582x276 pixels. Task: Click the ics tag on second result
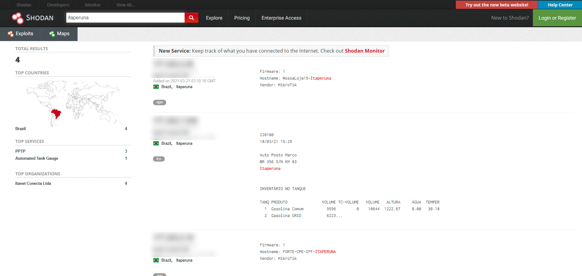(x=159, y=159)
